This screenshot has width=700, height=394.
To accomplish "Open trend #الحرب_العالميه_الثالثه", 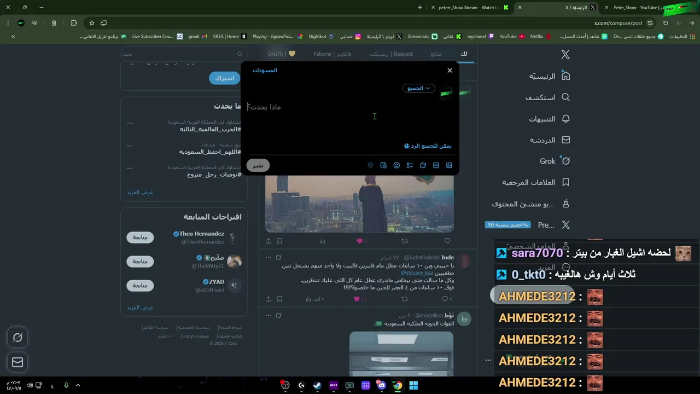I will pos(210,130).
